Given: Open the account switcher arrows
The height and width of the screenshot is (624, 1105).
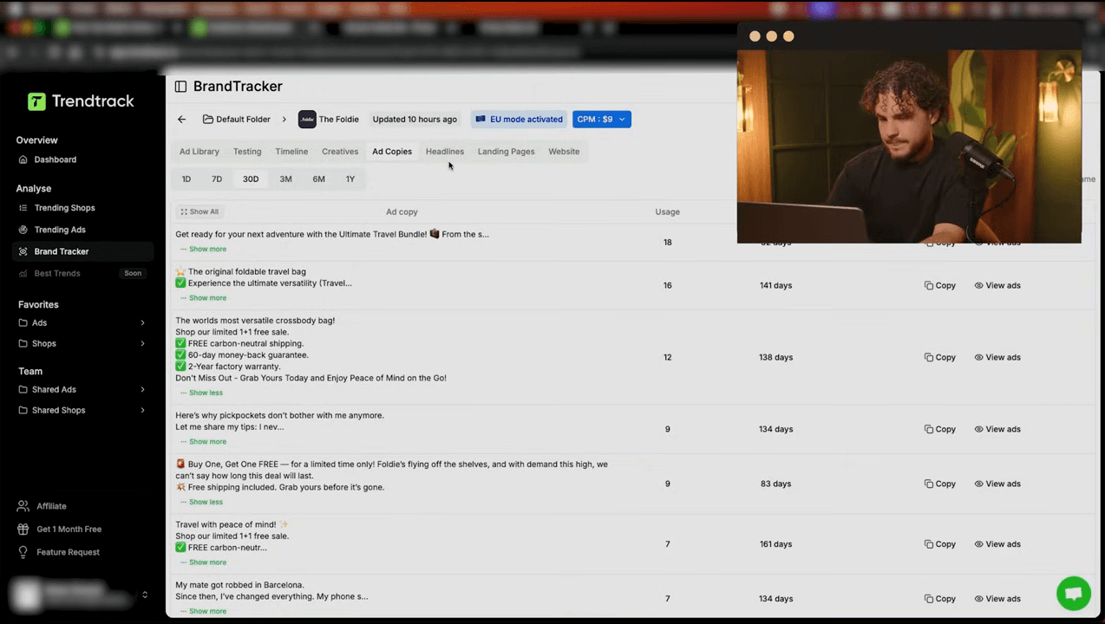Looking at the screenshot, I should point(145,595).
